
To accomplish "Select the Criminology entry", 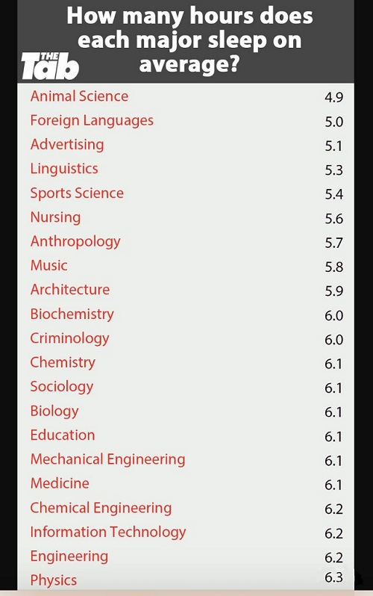I will click(x=70, y=338).
